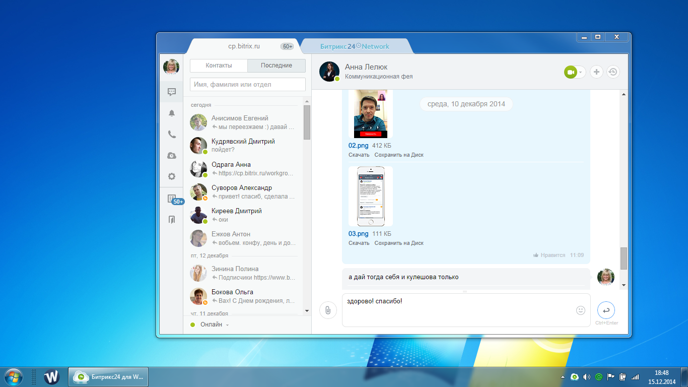Click Сохранить на Диск under 03.png
Screen dimensions: 688x387
click(x=399, y=243)
